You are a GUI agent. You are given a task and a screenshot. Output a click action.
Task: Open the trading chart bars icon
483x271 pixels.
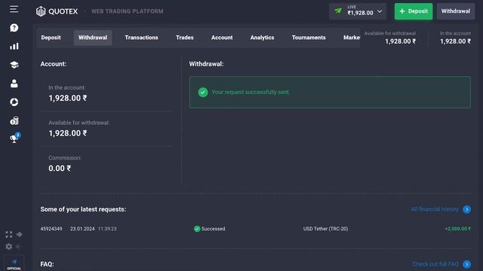14,47
